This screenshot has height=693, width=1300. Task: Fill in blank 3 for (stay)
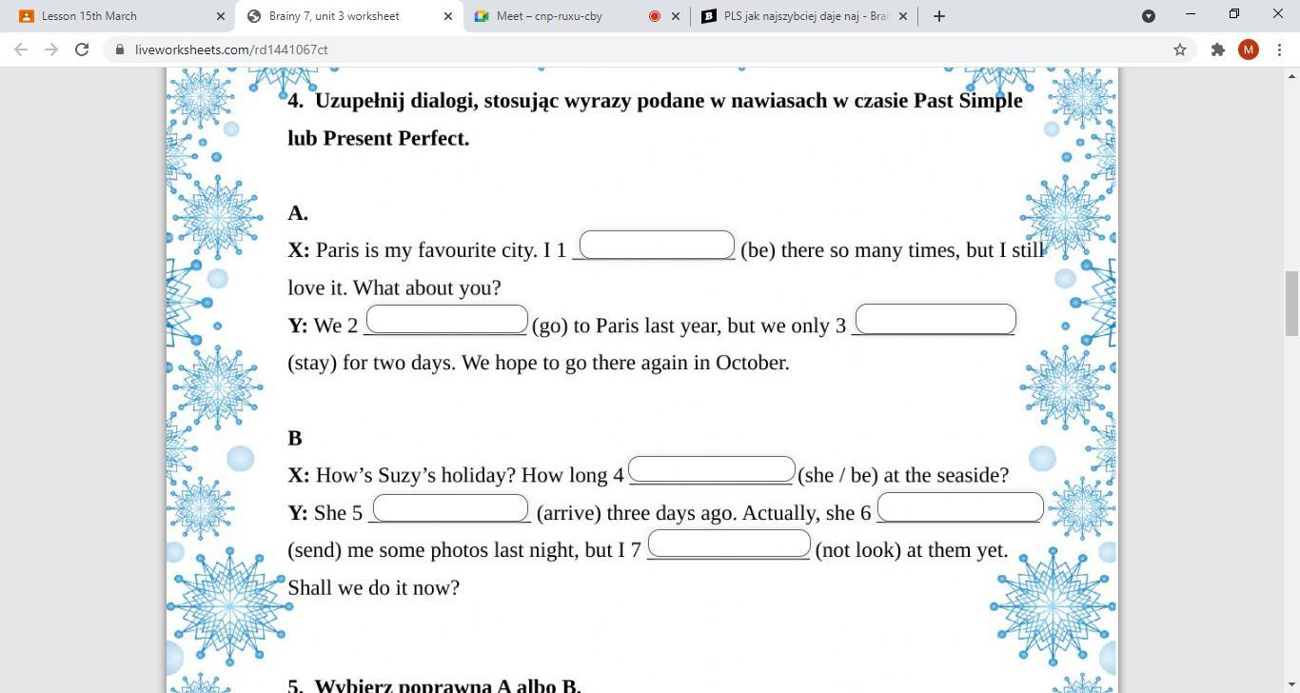click(x=936, y=319)
